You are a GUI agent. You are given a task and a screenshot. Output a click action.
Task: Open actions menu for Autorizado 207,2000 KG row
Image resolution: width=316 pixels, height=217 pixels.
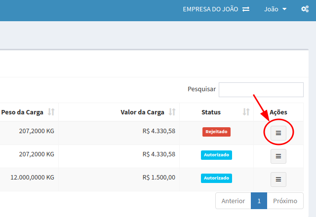tap(278, 156)
